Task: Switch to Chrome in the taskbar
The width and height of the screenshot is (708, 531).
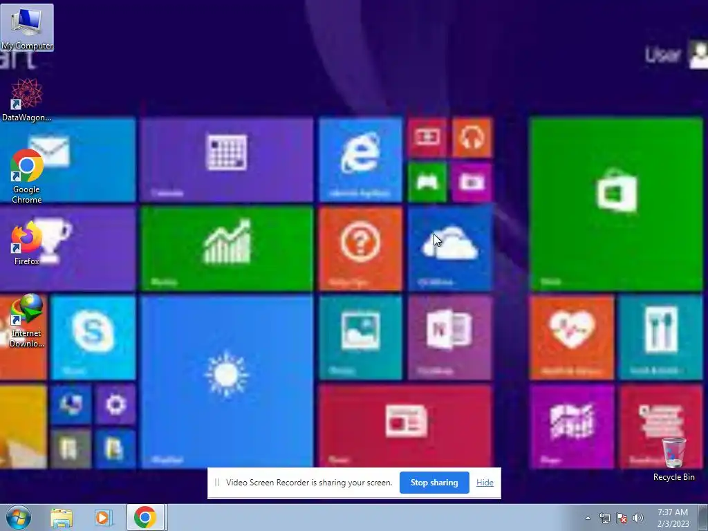Action: pos(145,517)
